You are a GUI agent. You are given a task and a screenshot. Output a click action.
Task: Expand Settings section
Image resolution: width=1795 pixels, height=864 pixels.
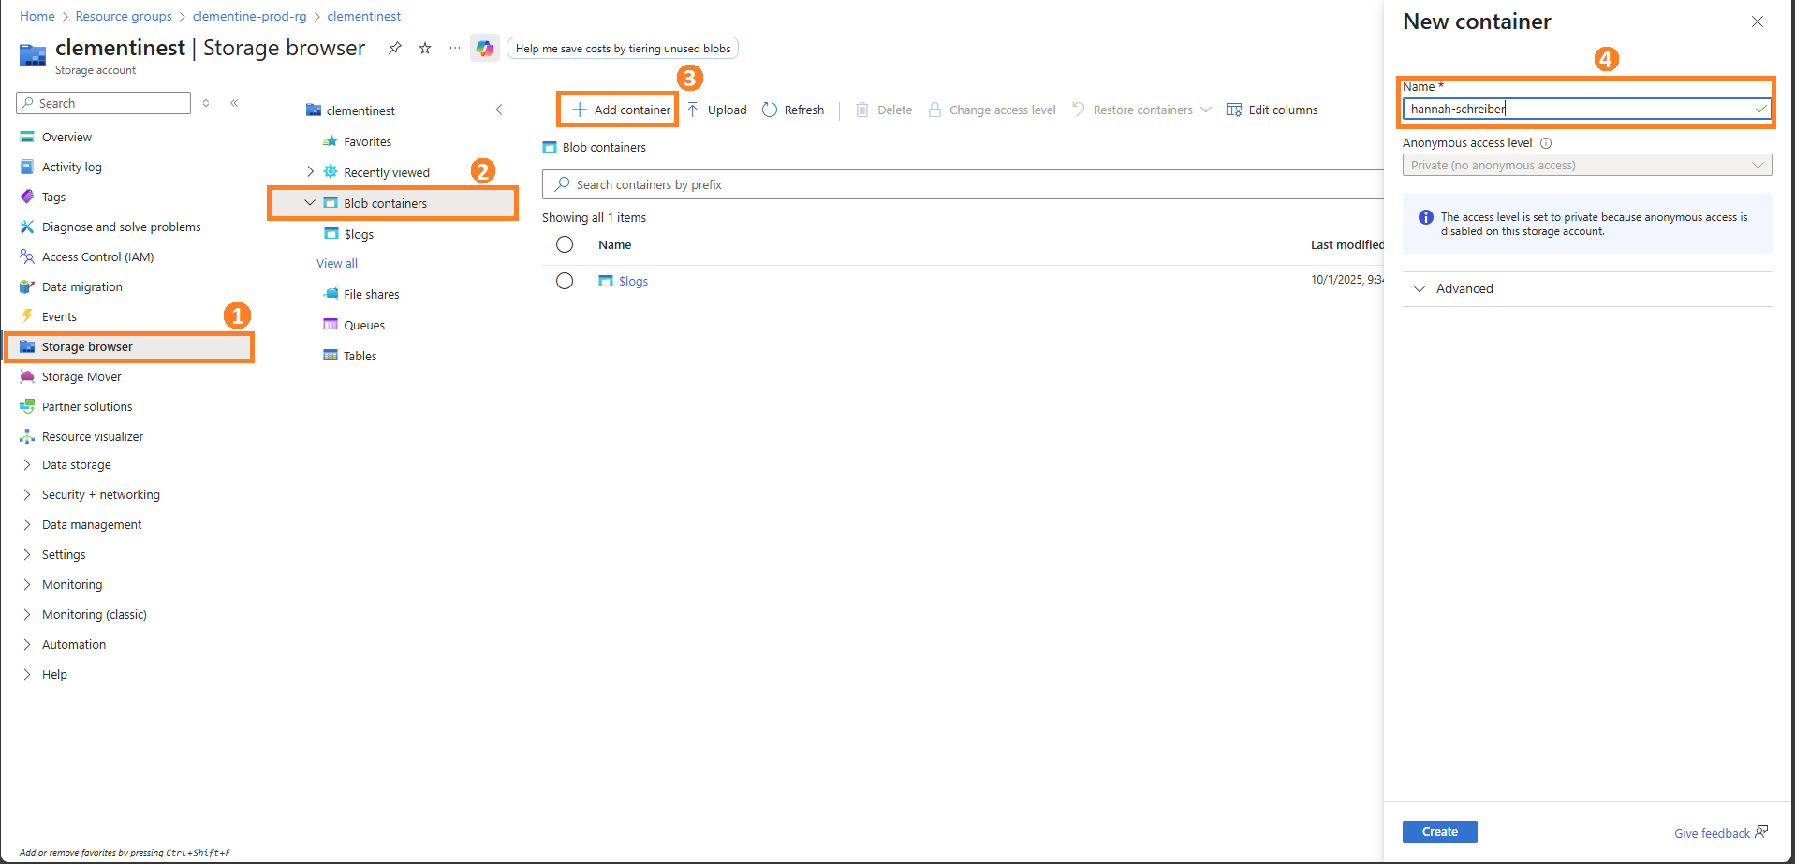point(27,554)
